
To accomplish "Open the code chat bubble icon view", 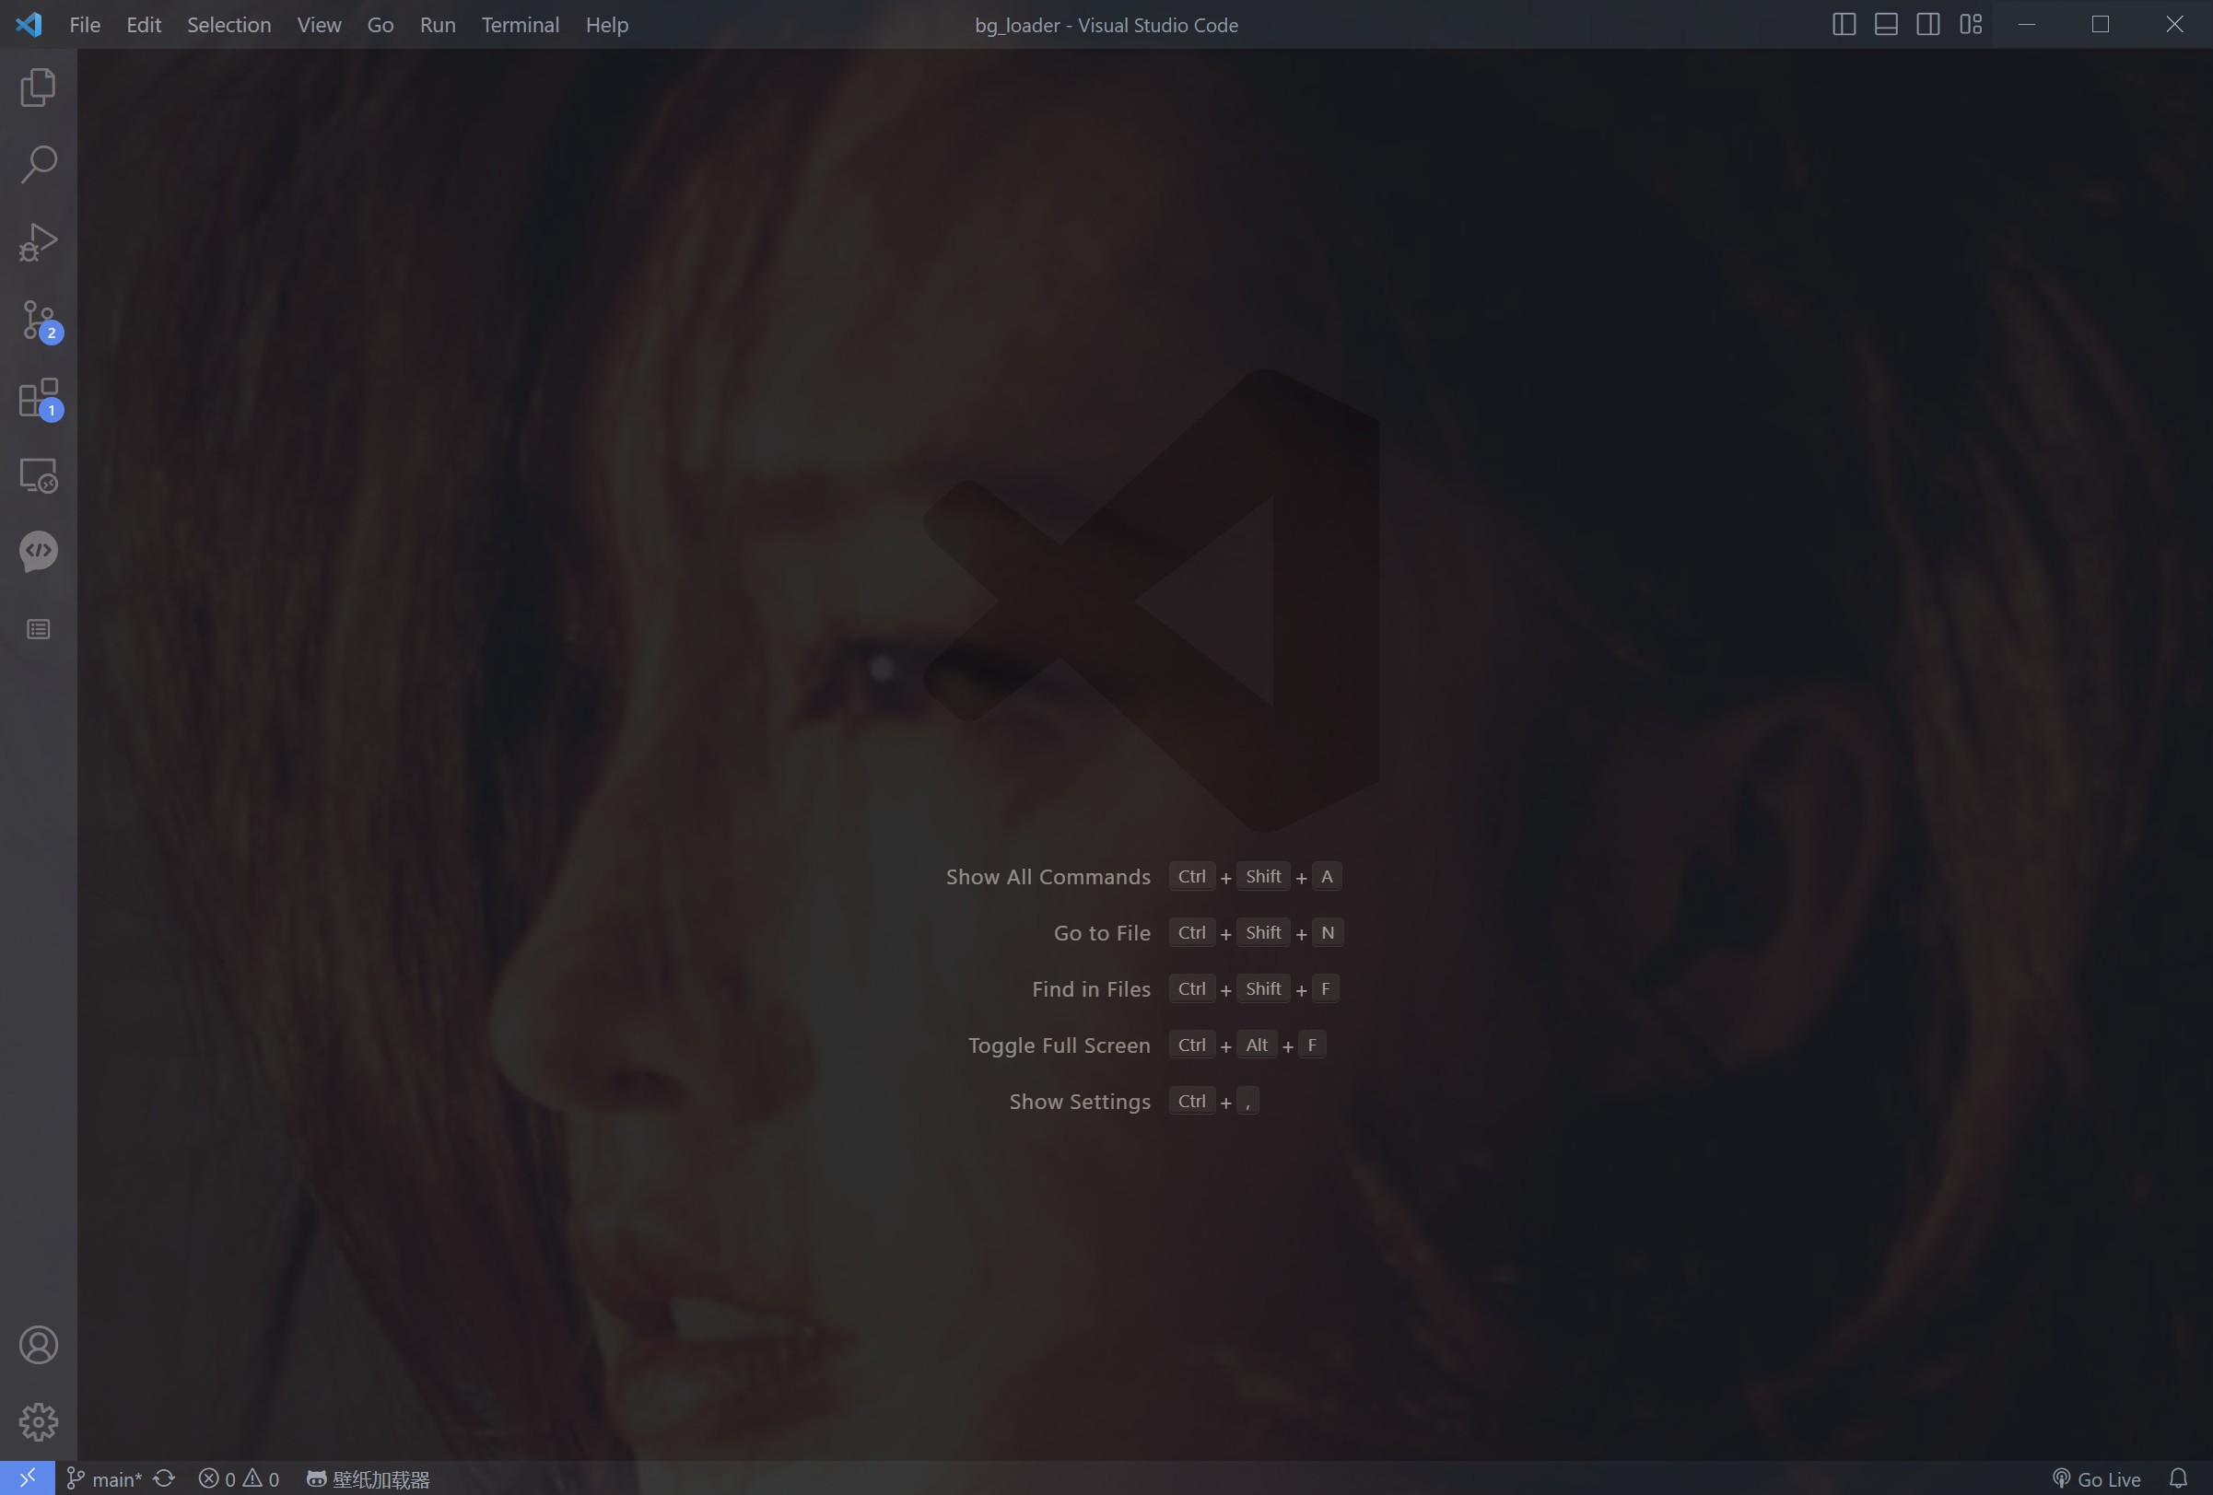I will [38, 552].
